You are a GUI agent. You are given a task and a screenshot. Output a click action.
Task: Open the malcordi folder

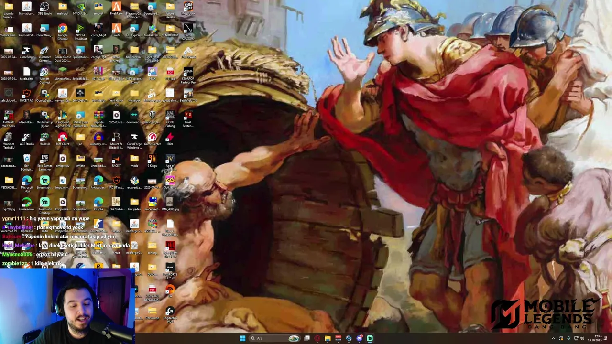click(x=63, y=9)
